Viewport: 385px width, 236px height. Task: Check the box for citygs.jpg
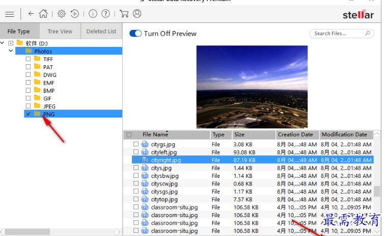pyautogui.click(x=136, y=144)
